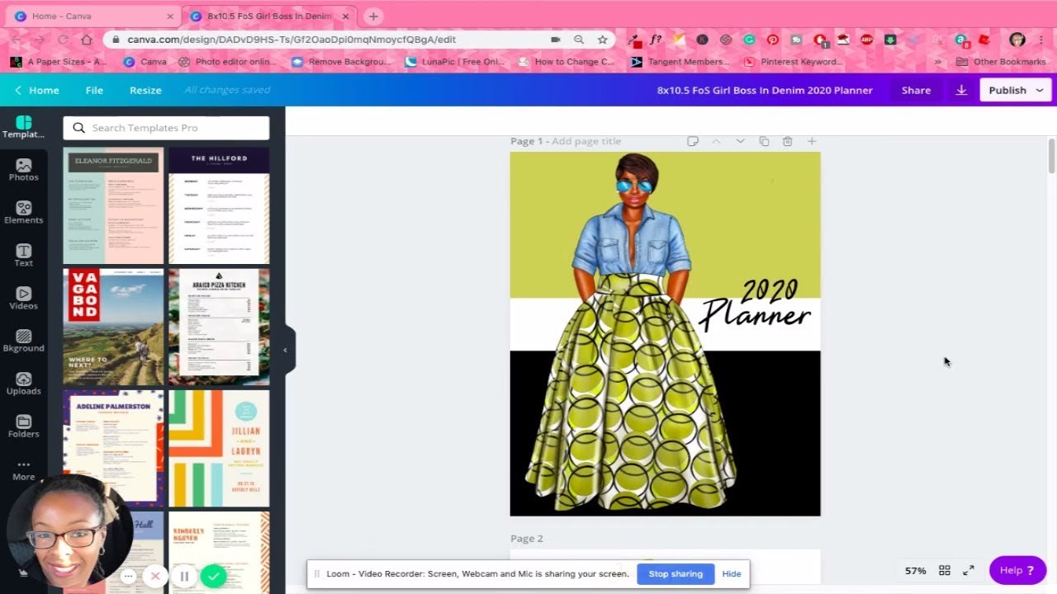Screen dimensions: 1057x594
Task: Add notes to Page 1
Action: pos(693,141)
